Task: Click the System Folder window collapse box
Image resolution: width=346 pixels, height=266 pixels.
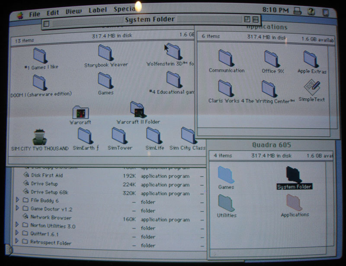Action: click(x=255, y=19)
